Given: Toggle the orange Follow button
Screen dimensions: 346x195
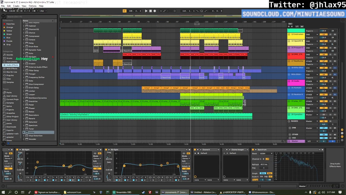Looking at the screenshot, I should (125, 11).
